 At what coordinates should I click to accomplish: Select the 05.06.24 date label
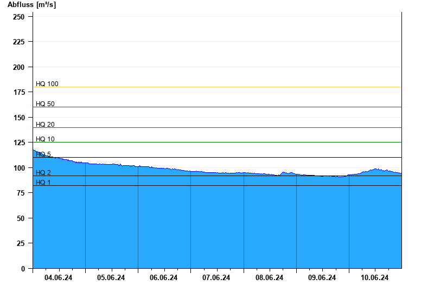[x=111, y=277]
